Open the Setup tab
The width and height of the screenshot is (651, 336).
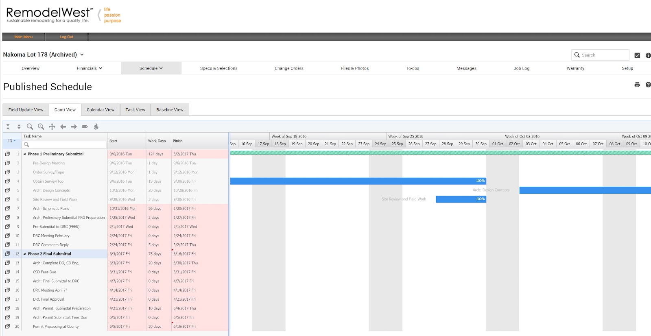tap(627, 68)
